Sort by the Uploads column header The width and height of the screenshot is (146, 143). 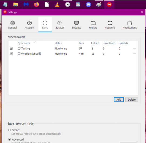point(123,43)
